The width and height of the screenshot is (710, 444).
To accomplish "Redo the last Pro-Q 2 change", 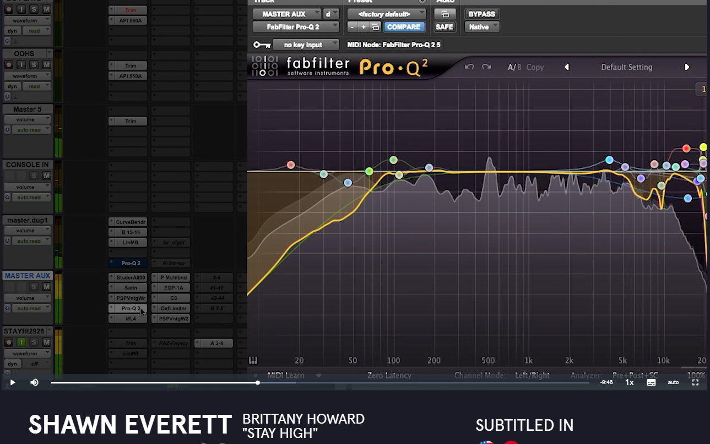I will click(486, 67).
